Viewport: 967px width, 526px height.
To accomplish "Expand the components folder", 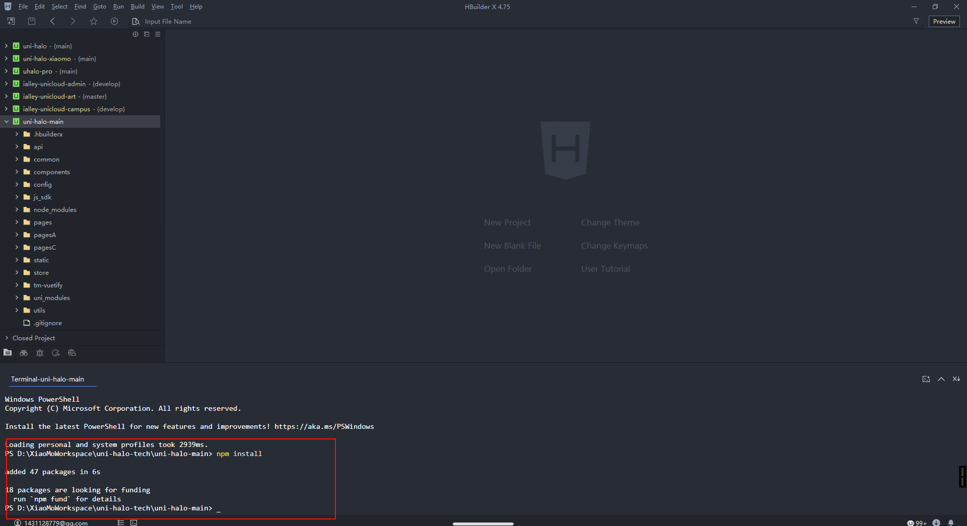I will pyautogui.click(x=17, y=172).
